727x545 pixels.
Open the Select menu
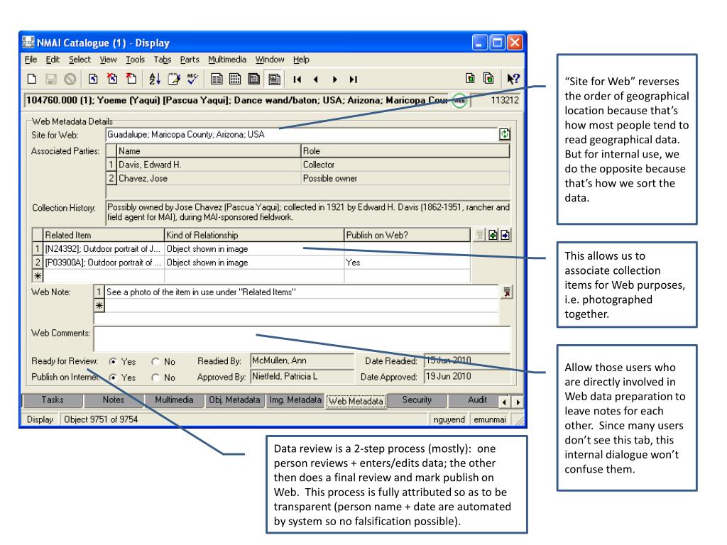click(x=80, y=60)
